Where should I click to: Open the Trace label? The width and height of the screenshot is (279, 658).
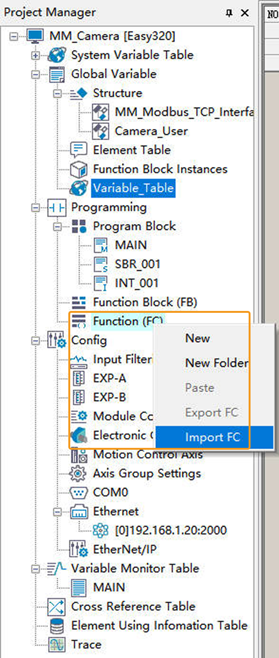click(86, 645)
